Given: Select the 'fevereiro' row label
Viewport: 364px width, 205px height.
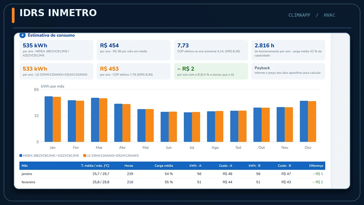Looking at the screenshot, I should pyautogui.click(x=28, y=182).
